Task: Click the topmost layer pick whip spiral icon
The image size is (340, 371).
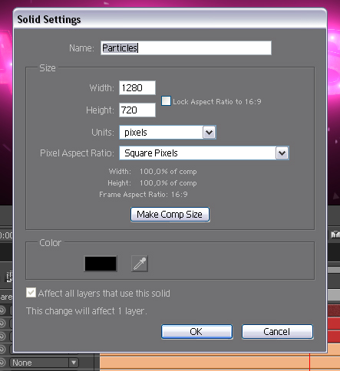Action: 2,310
